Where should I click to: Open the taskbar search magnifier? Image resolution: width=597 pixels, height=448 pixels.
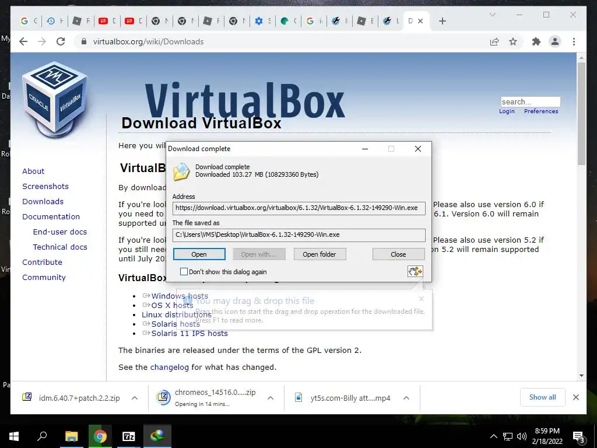pyautogui.click(x=42, y=436)
